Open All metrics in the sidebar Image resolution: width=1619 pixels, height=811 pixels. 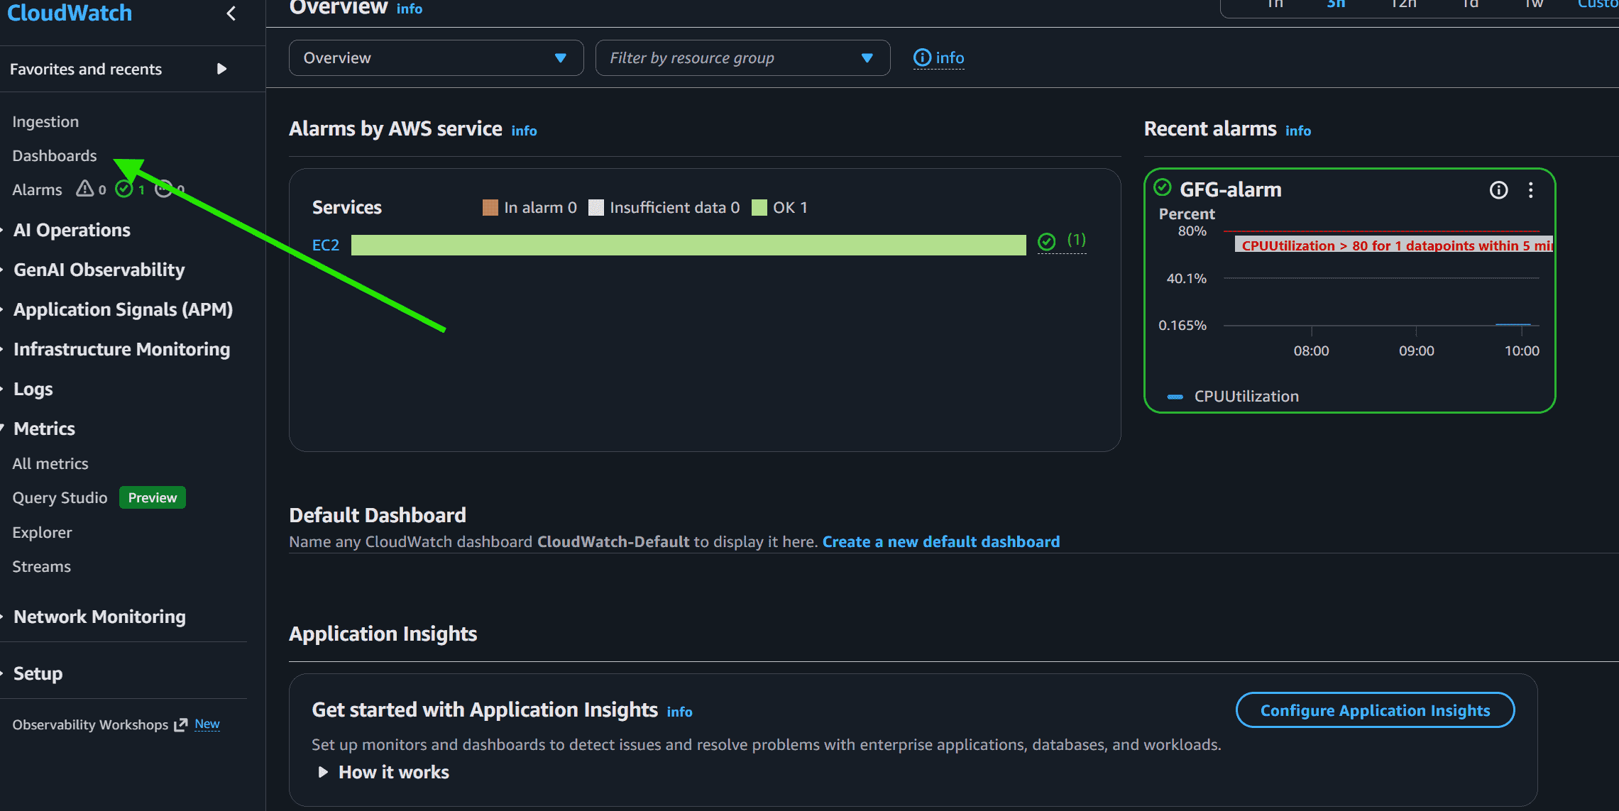[50, 463]
